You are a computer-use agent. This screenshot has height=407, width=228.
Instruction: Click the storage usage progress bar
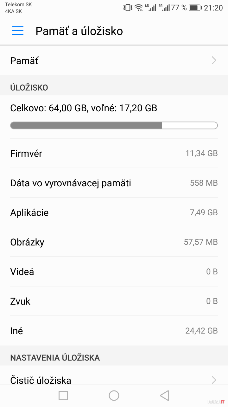click(114, 126)
